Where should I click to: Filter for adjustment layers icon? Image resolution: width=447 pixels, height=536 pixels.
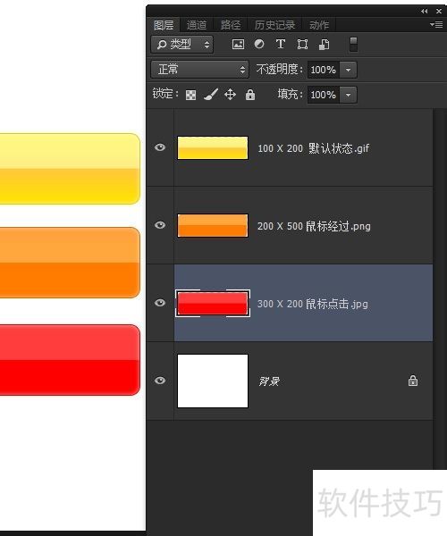(x=259, y=44)
